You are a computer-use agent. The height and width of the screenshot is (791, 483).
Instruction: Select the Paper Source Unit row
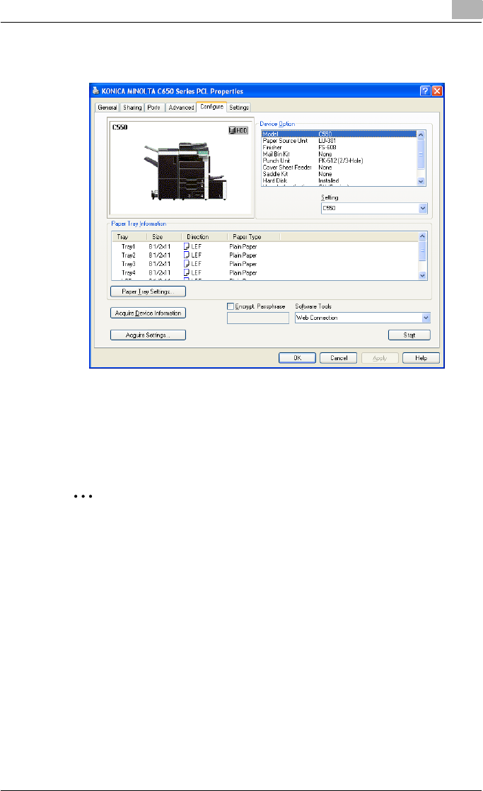339,141
